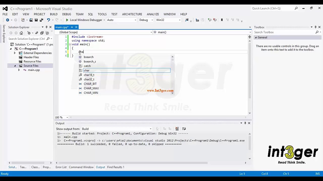Viewport: 323px width, 181px height.
Task: Open the EDIT menu
Action: [x=15, y=14]
